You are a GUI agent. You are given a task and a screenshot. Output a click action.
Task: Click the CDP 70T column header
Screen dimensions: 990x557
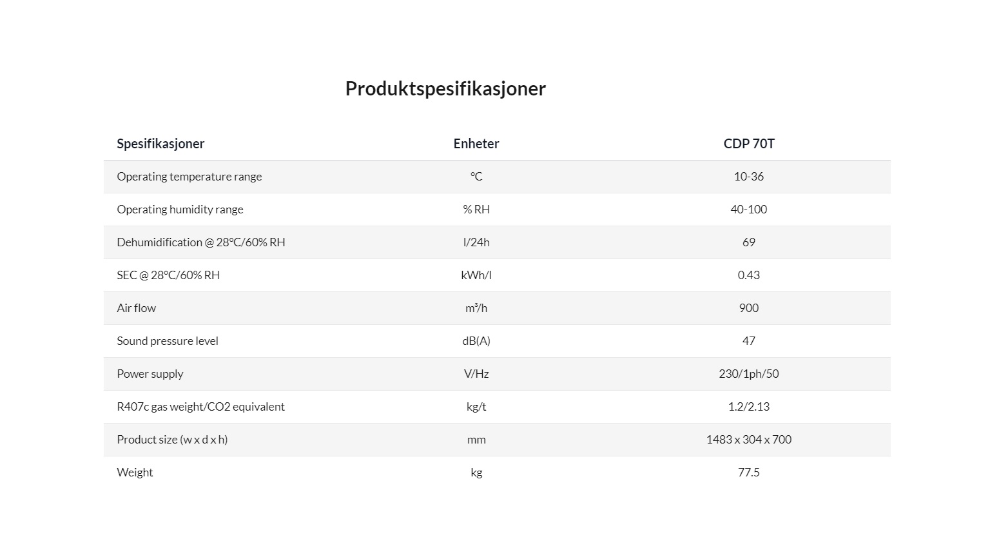tap(749, 144)
